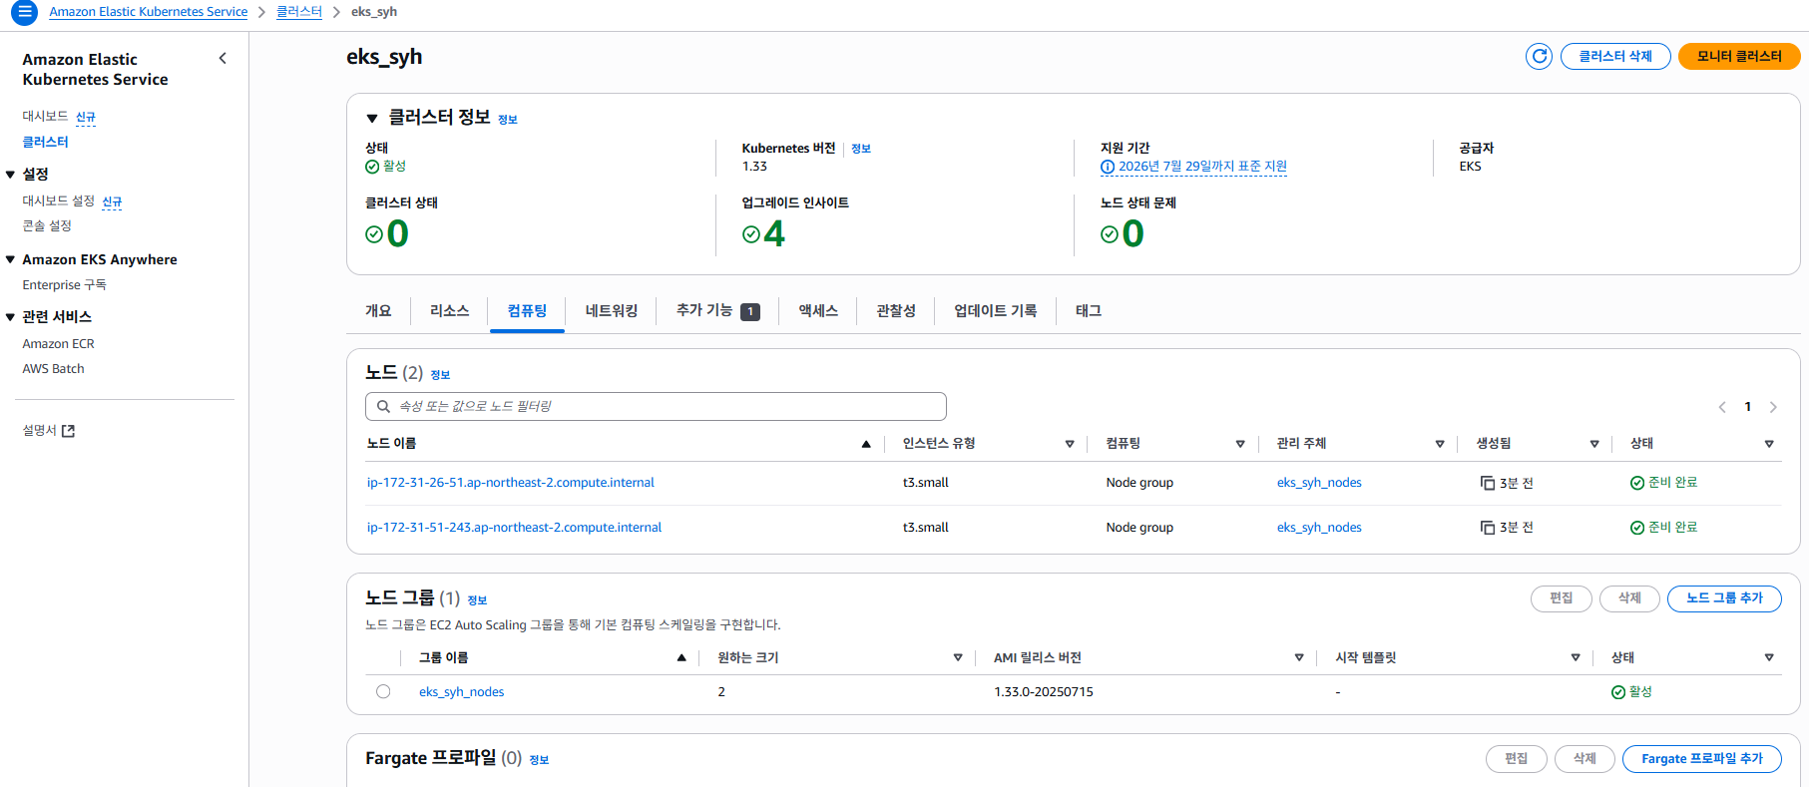The height and width of the screenshot is (787, 1809).
Task: Go to next page of nodes
Action: pos(1773,407)
